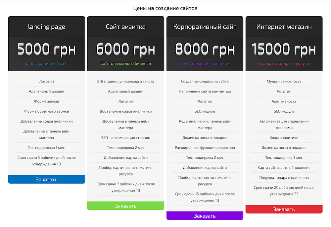Click the green Заказать button for Сайт визитка
Image resolution: width=331 pixels, height=227 pixels.
[x=125, y=206]
